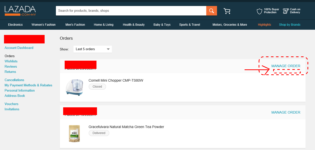
Task: Click the Cornell Mini Chopper product thumbnail
Action: [74, 87]
